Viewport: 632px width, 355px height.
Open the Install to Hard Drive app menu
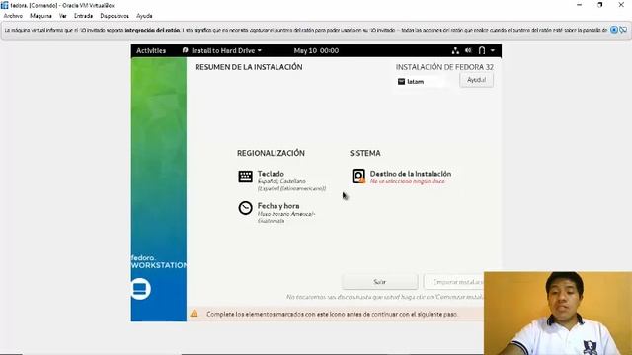pyautogui.click(x=222, y=50)
